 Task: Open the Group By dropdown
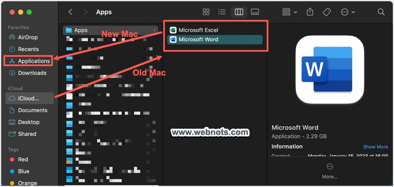coord(290,12)
